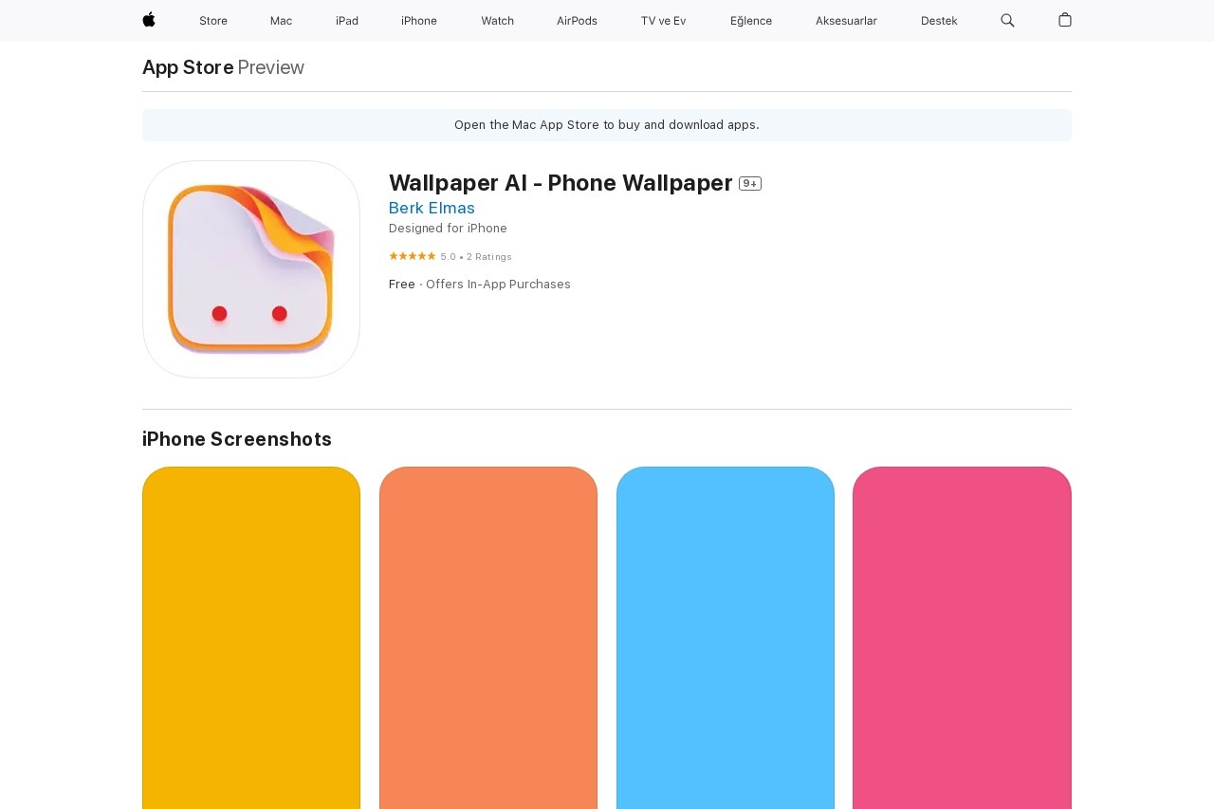Open the Aksesuarlar menu item
This screenshot has height=809, width=1214.
click(x=846, y=21)
